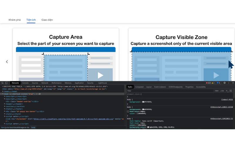Add new style rule plus icon

(x=227, y=91)
